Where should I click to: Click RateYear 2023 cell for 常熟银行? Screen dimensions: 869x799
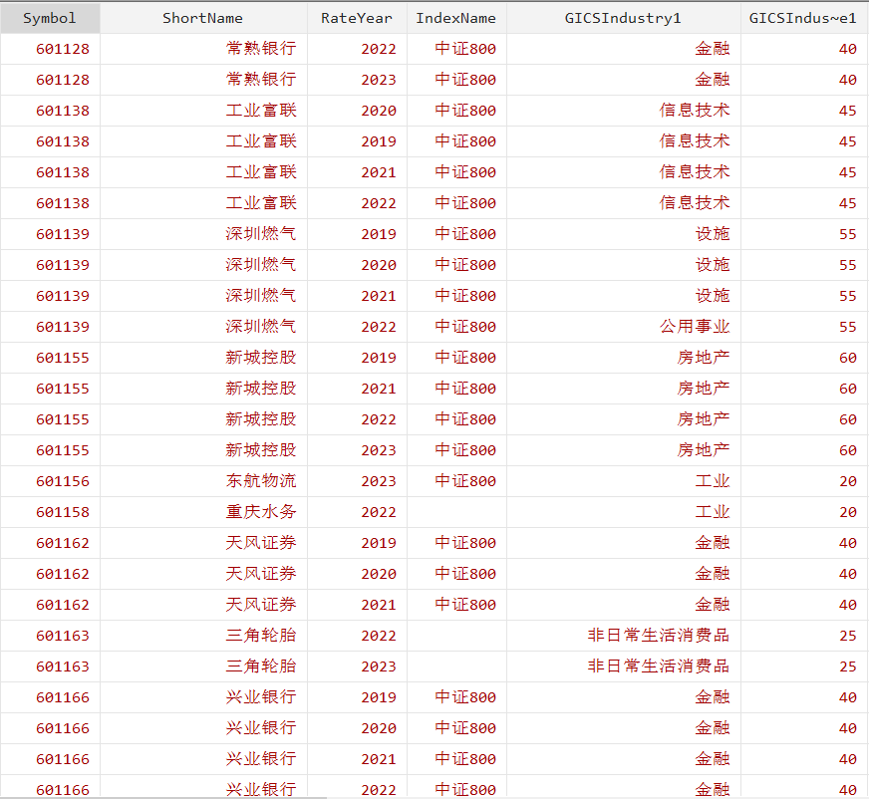coord(357,80)
